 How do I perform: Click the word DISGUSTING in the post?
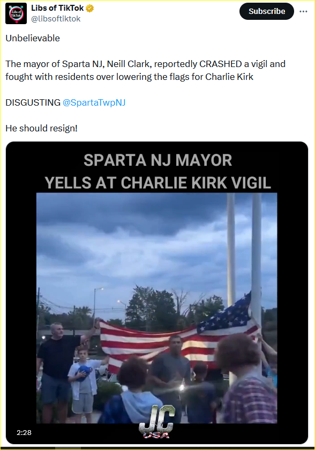[x=33, y=102]
